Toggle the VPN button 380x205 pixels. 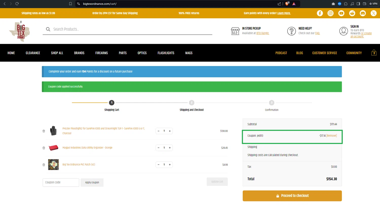tap(373, 4)
